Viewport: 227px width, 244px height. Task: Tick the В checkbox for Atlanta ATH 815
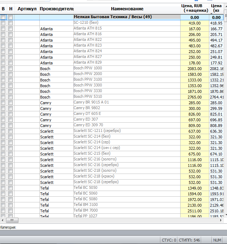(3, 29)
